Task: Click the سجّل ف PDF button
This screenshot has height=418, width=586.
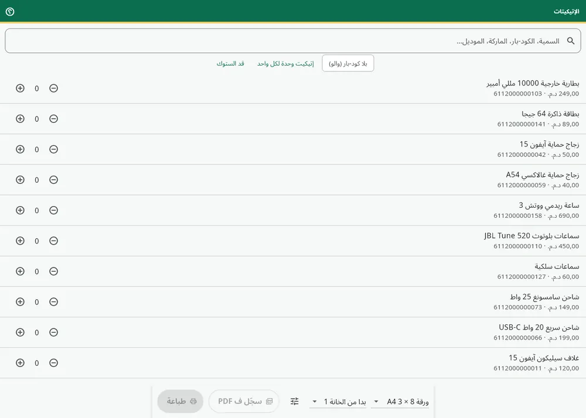Action: 244,401
